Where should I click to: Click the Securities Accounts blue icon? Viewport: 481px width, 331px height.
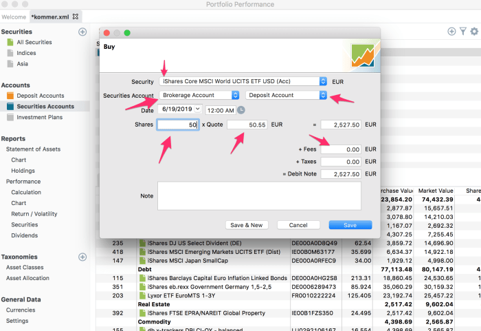pos(10,107)
